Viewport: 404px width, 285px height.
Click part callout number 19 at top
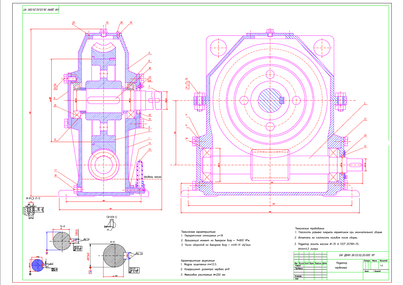pyautogui.click(x=107, y=23)
